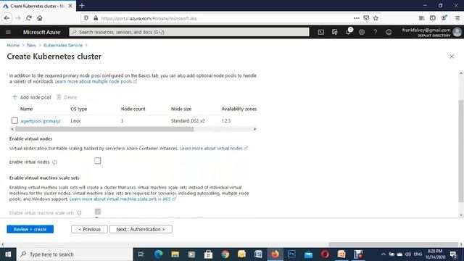
Task: Open the help question mark icon
Action: [x=376, y=32]
